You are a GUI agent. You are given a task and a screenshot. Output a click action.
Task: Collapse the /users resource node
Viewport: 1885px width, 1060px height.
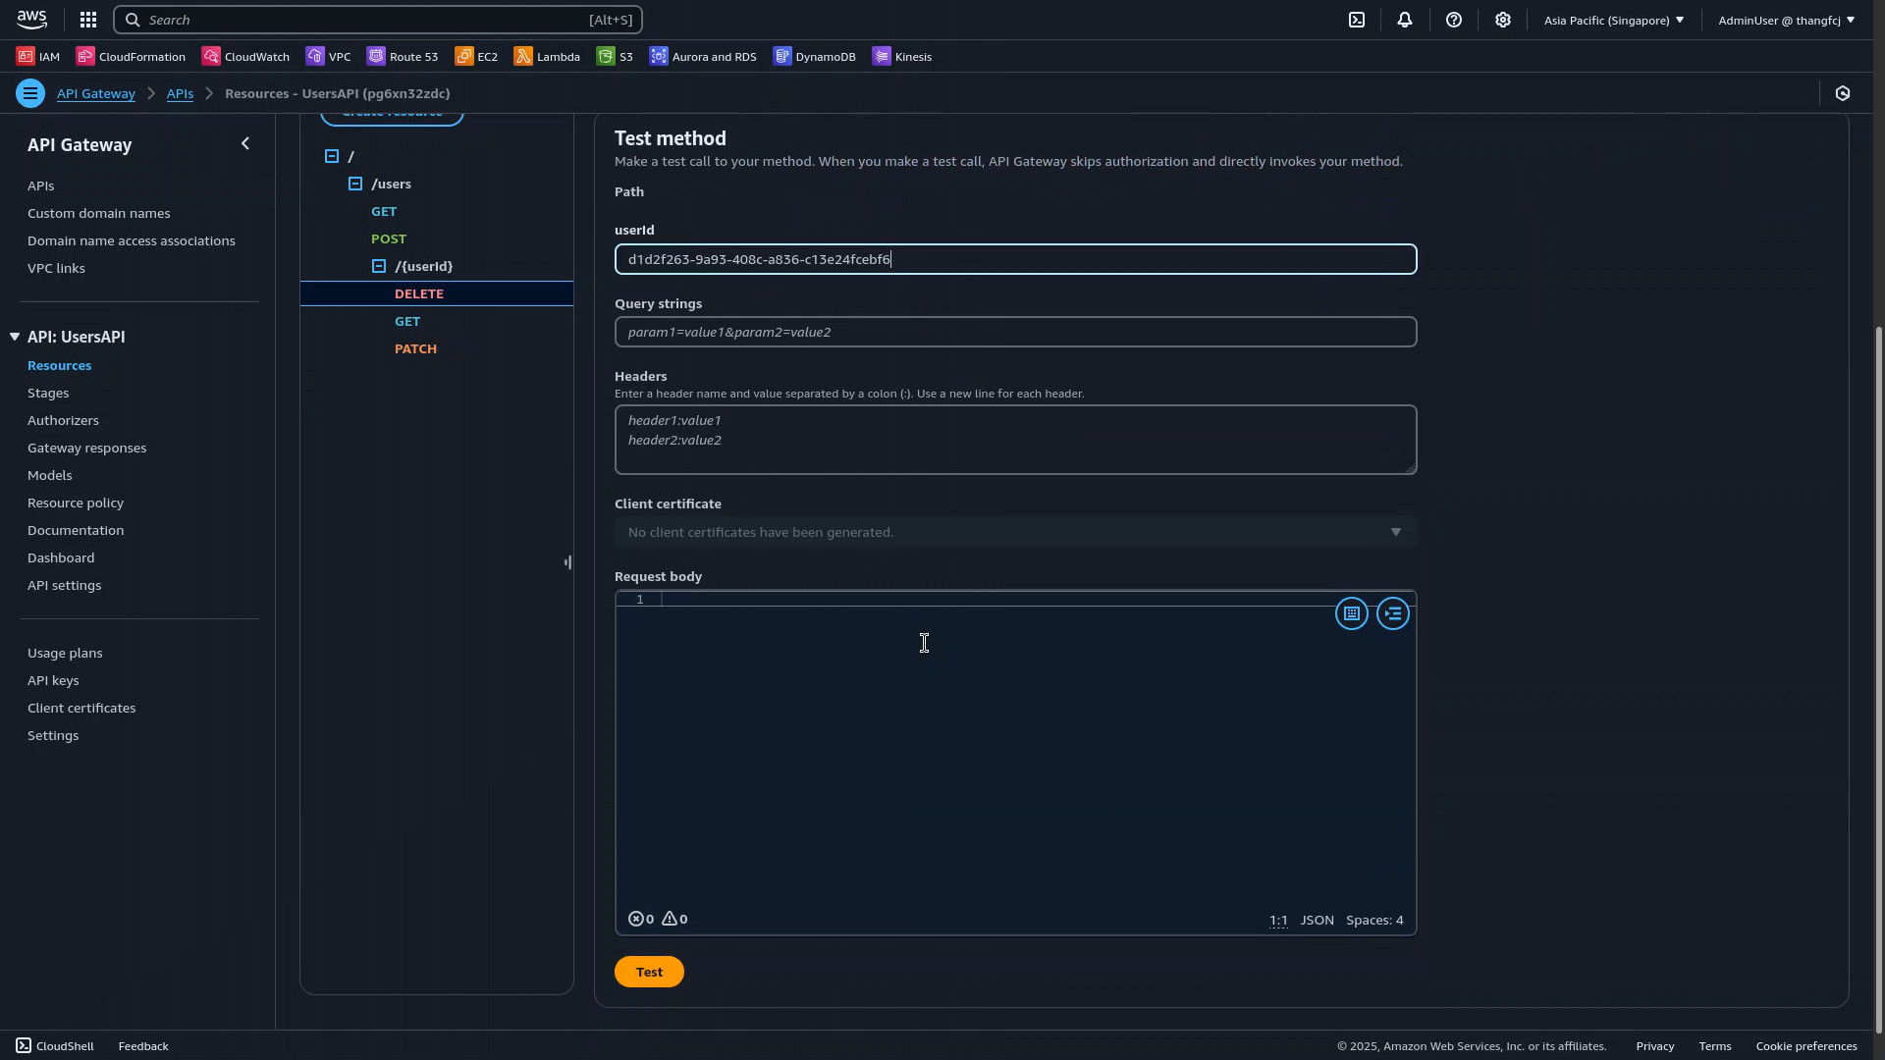[x=355, y=184]
